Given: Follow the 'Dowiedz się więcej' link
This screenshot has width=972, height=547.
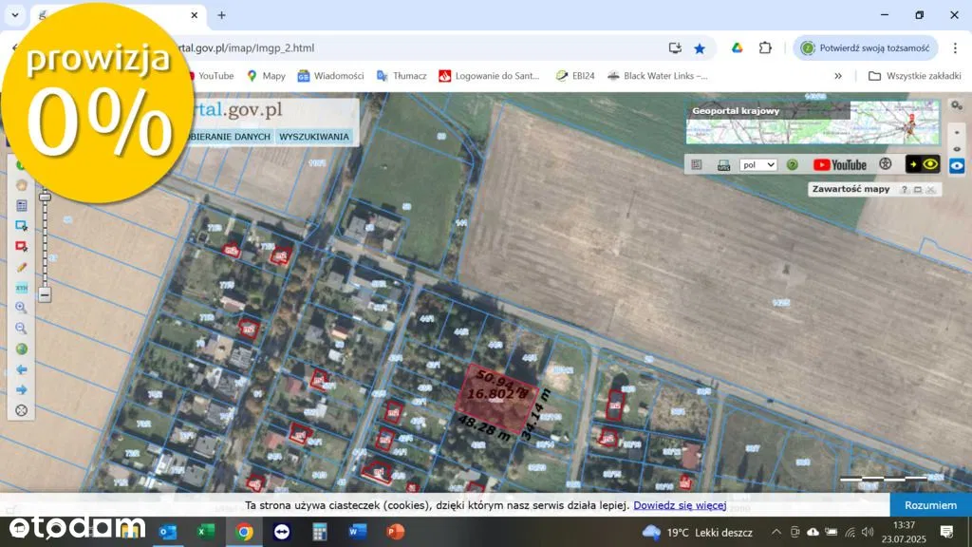Looking at the screenshot, I should pyautogui.click(x=680, y=505).
